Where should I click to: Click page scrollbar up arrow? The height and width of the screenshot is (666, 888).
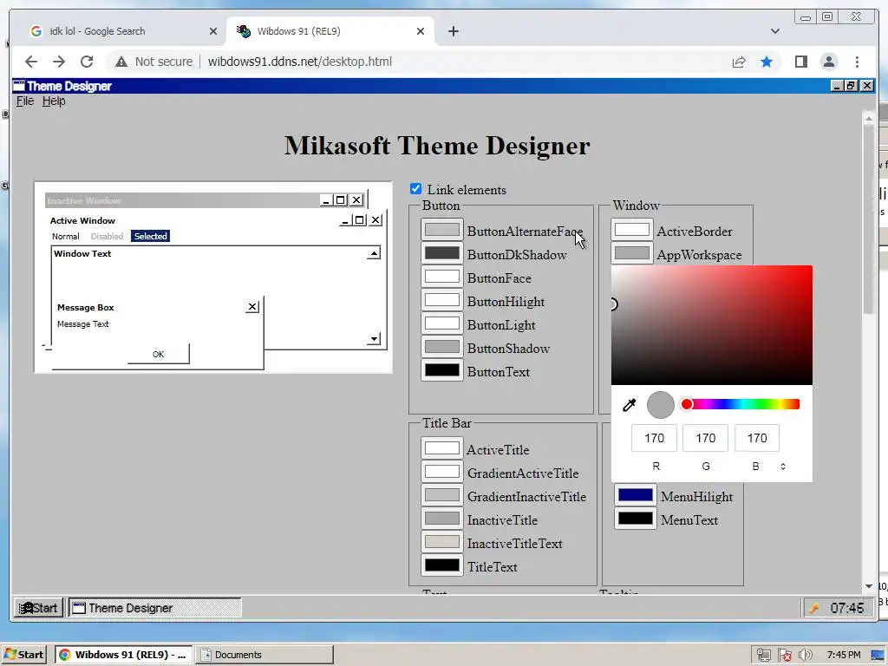click(x=869, y=118)
